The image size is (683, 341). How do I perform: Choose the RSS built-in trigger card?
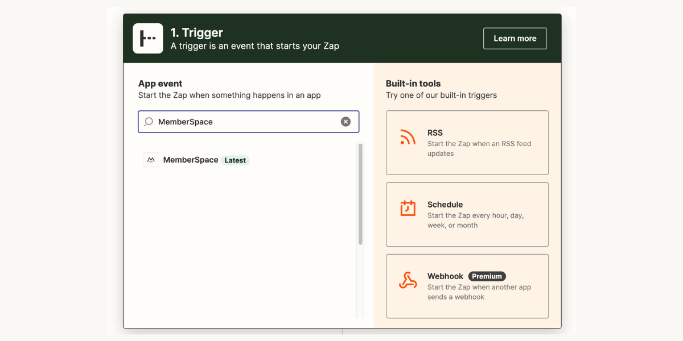pos(467,143)
